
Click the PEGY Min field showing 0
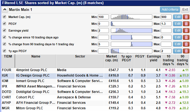pyautogui.click(x=103, y=24)
